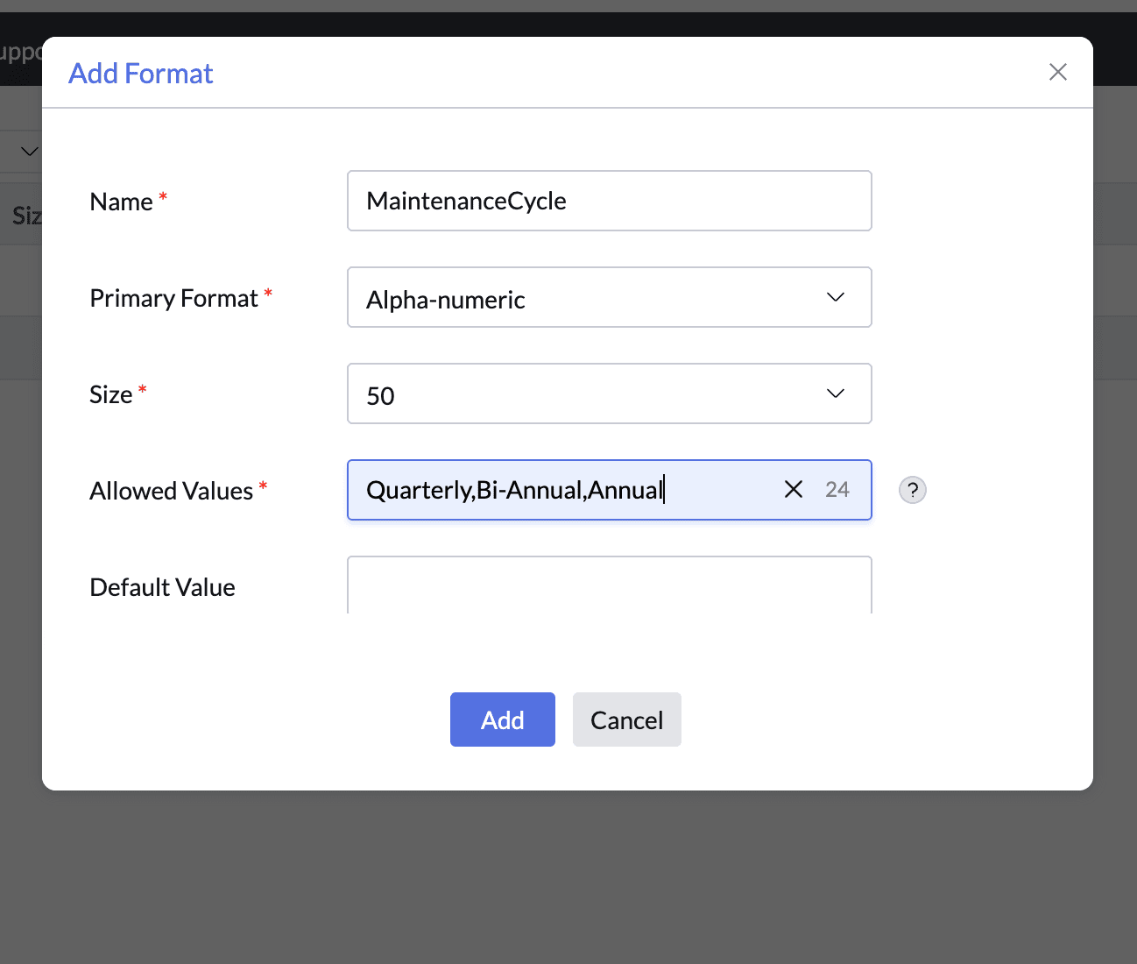1137x964 pixels.
Task: Open the Allowed Values help tooltip
Action: pyautogui.click(x=912, y=490)
